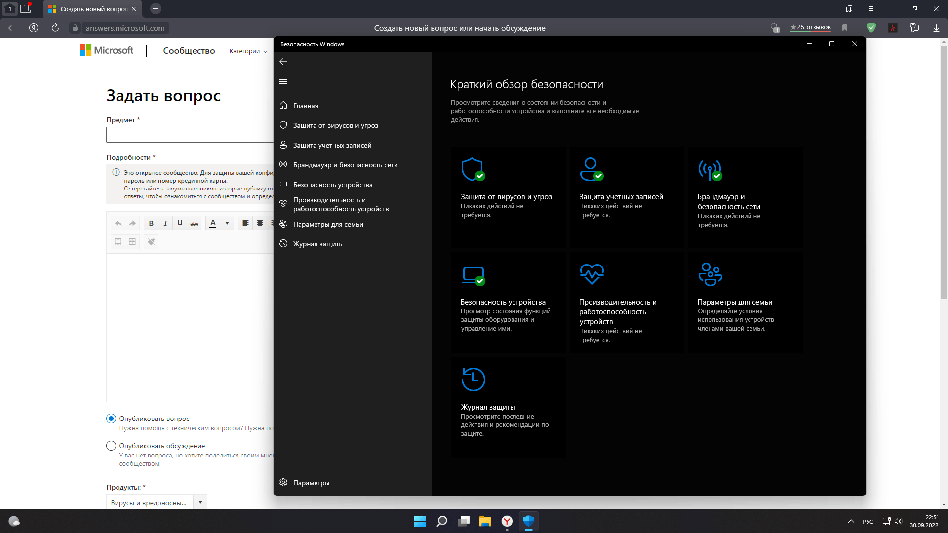Open the Журнал защиты tile title
This screenshot has width=948, height=533.
click(x=488, y=407)
